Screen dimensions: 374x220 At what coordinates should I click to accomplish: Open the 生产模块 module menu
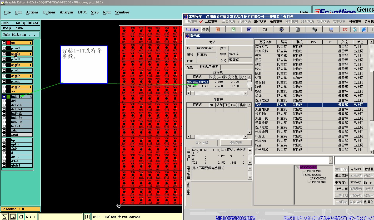point(260,21)
